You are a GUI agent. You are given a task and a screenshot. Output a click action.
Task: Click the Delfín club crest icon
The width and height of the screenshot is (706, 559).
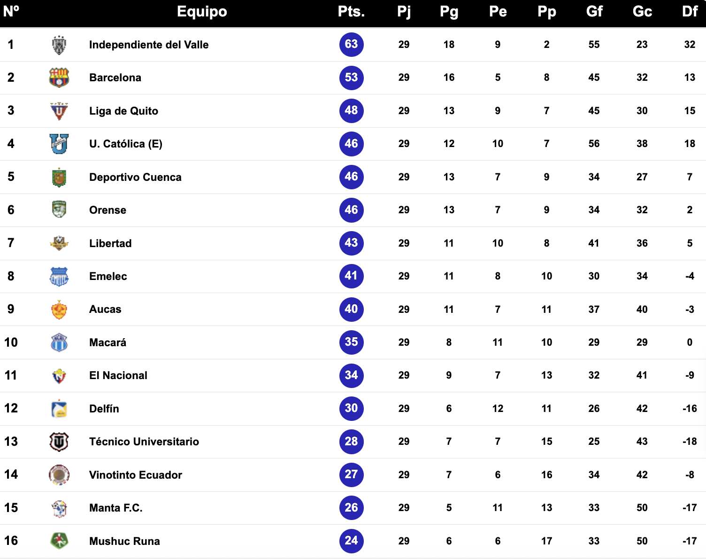59,409
